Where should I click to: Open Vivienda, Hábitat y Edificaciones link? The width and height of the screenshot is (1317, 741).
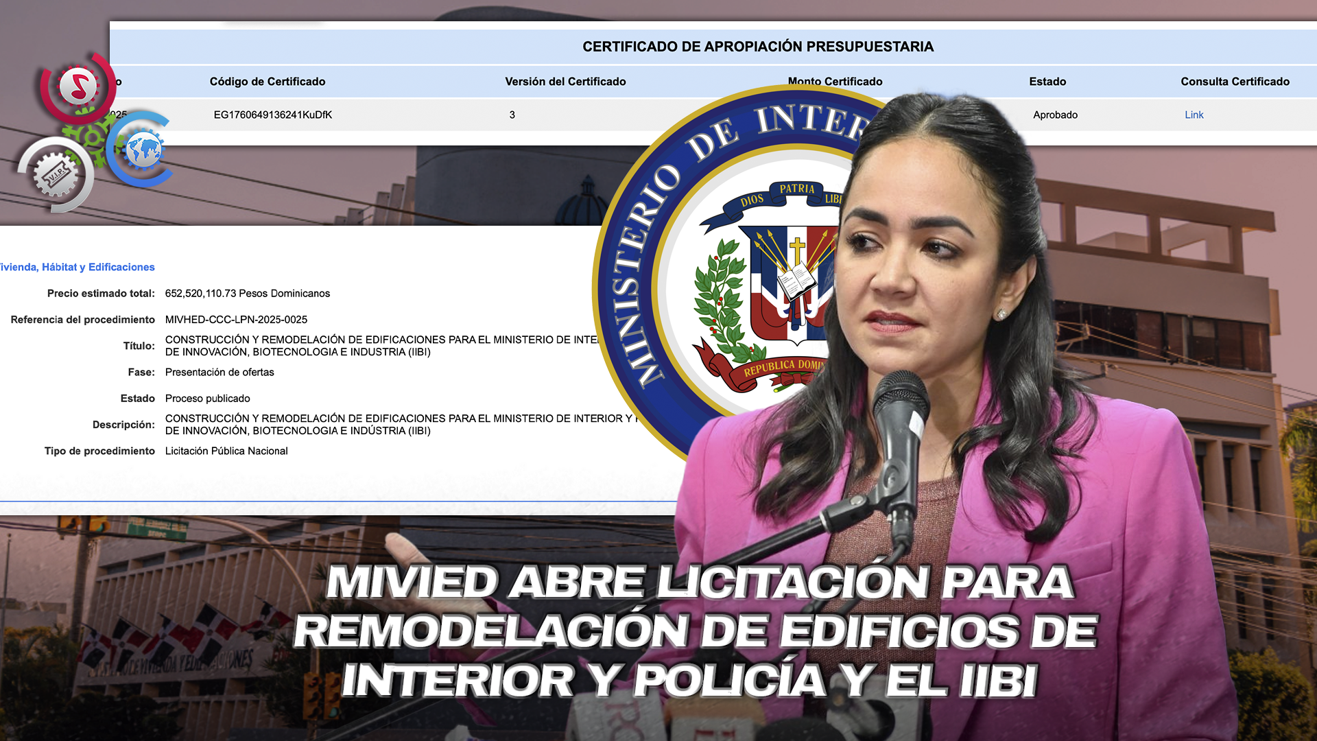78,267
